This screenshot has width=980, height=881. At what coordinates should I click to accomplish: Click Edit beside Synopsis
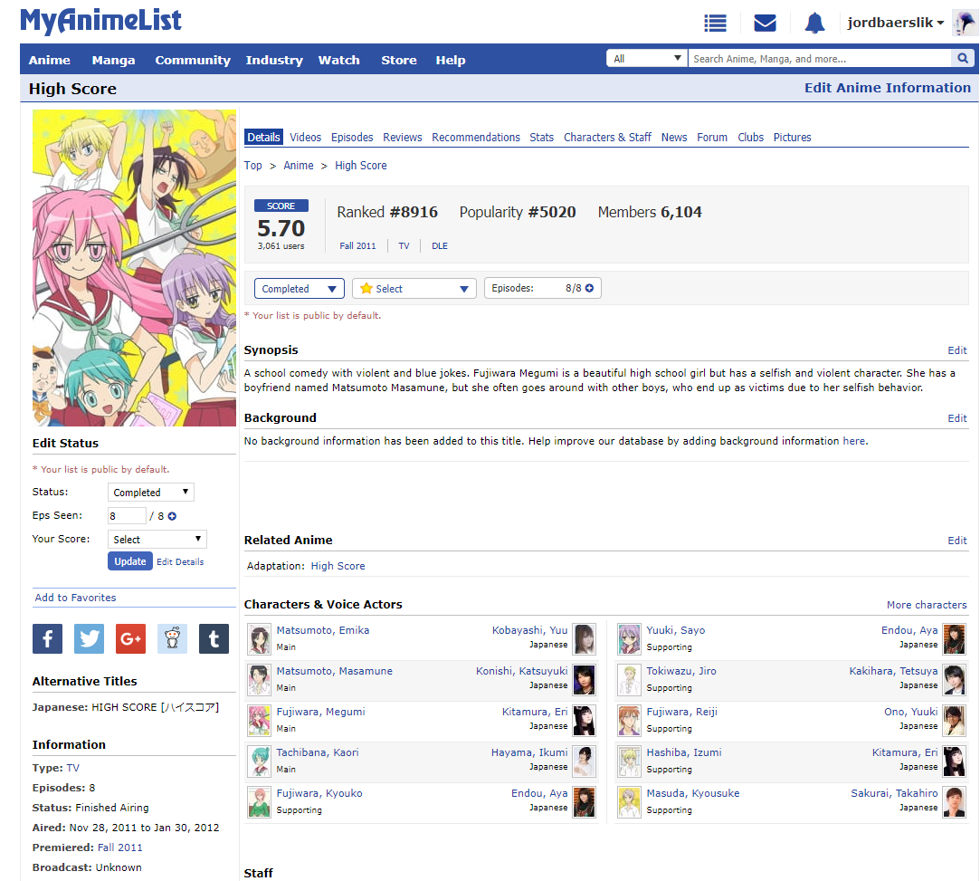pos(956,350)
